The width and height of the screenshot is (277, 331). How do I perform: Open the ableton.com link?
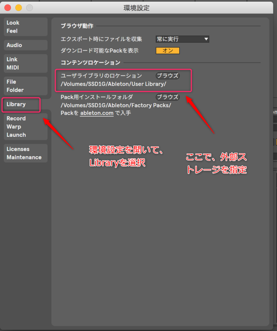click(x=97, y=113)
